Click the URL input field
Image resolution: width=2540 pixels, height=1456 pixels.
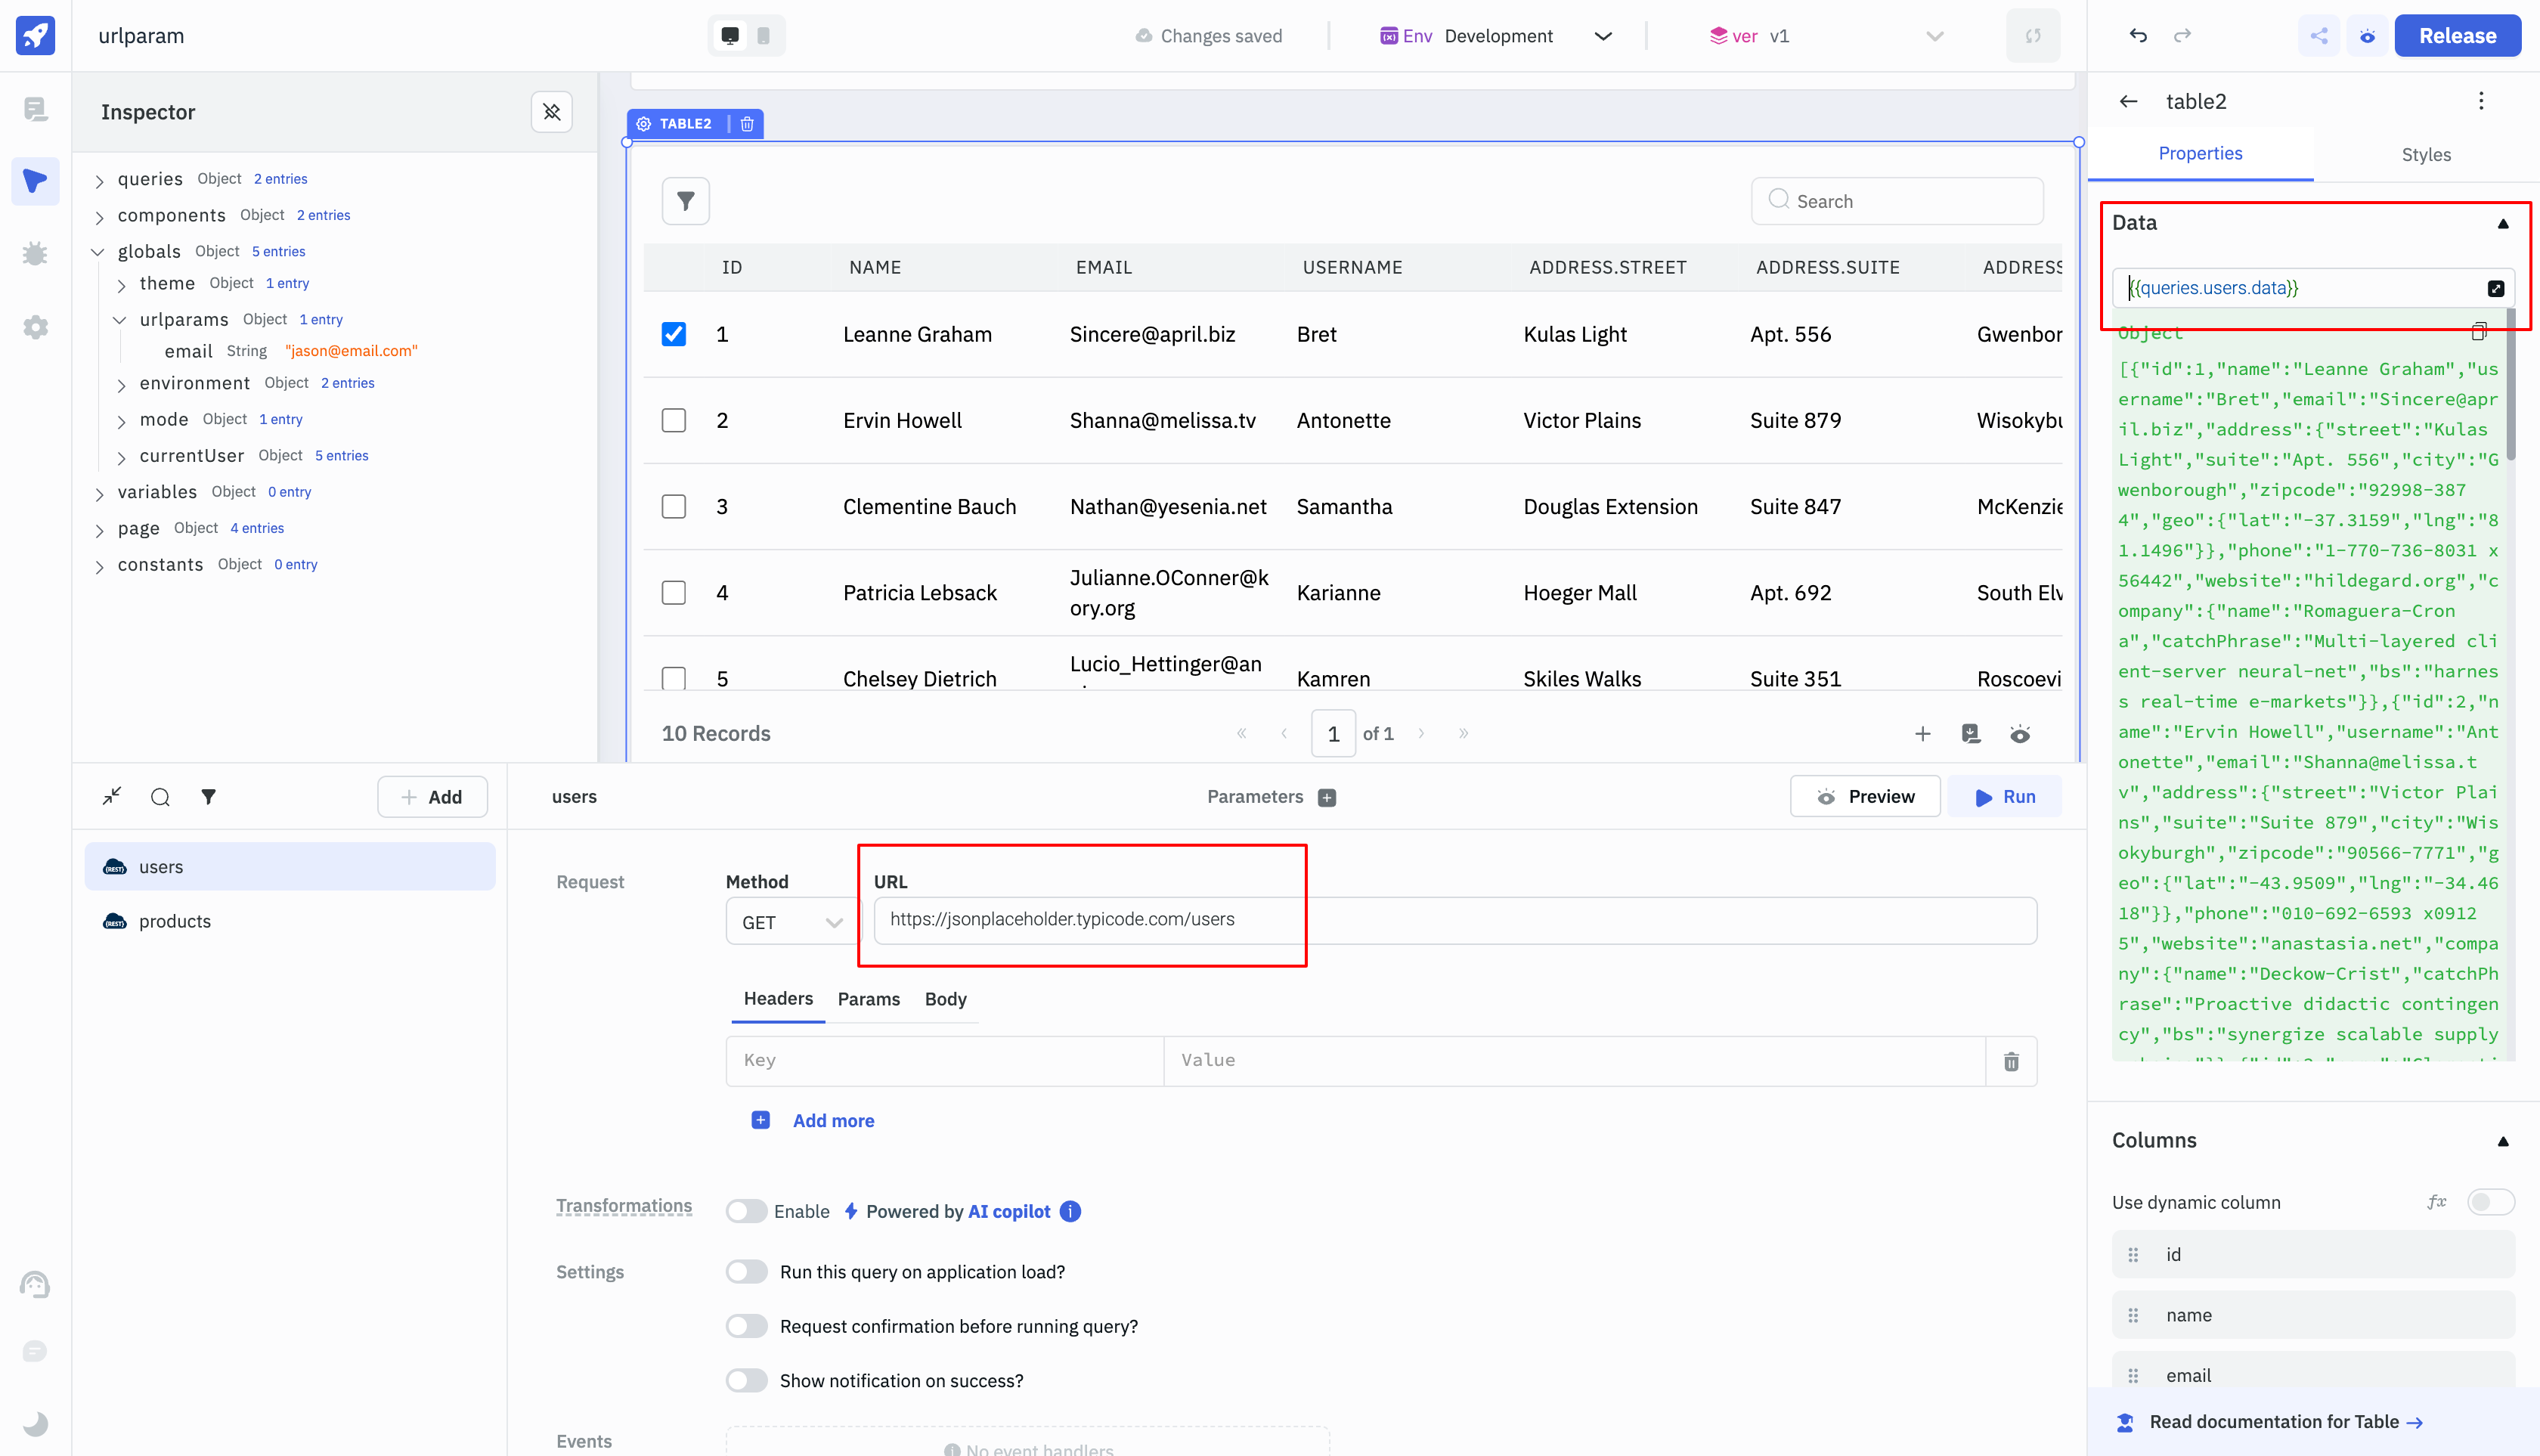click(x=1454, y=920)
